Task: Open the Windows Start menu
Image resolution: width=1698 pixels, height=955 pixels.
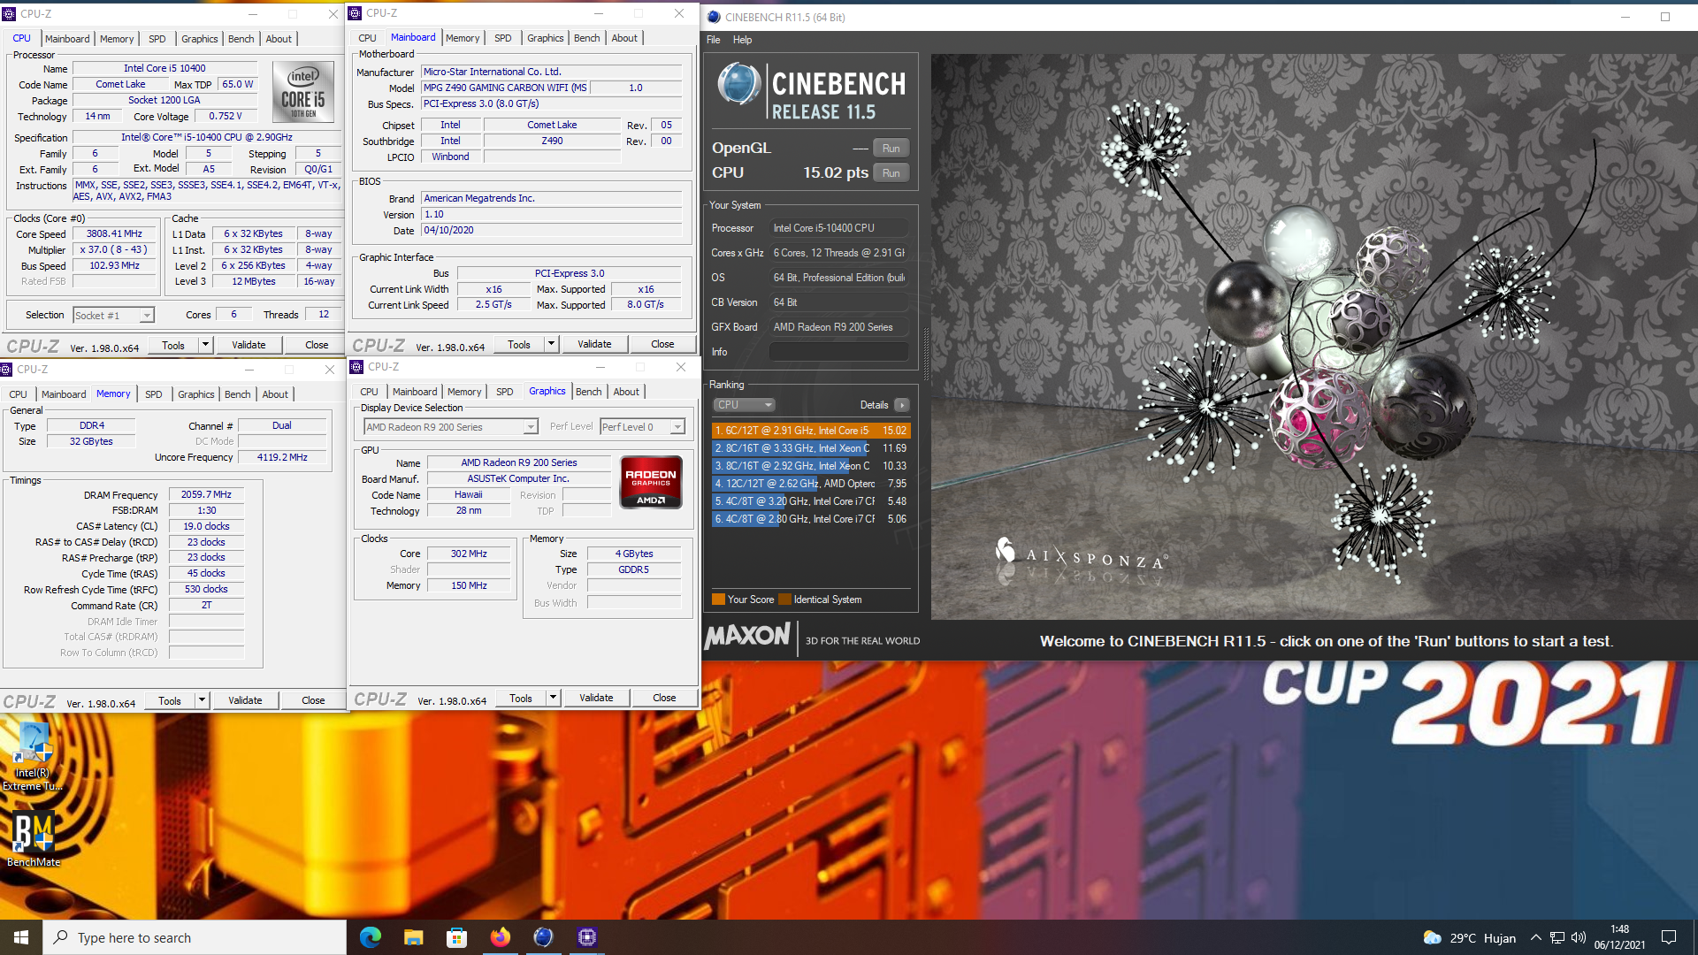Action: [x=21, y=937]
